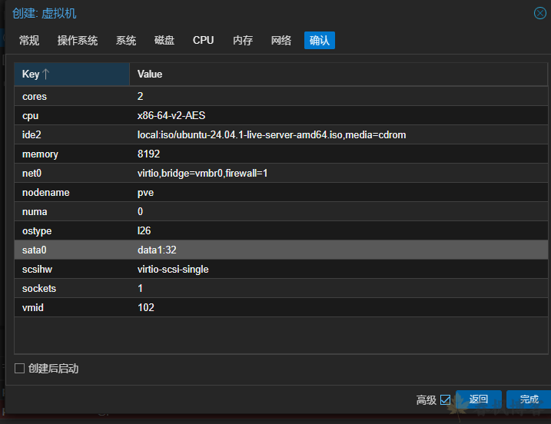Viewport: 551px width, 424px height.
Task: Close the Create Virtual Machine dialog
Action: (539, 13)
